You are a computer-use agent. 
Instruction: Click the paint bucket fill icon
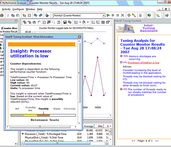tap(84, 22)
